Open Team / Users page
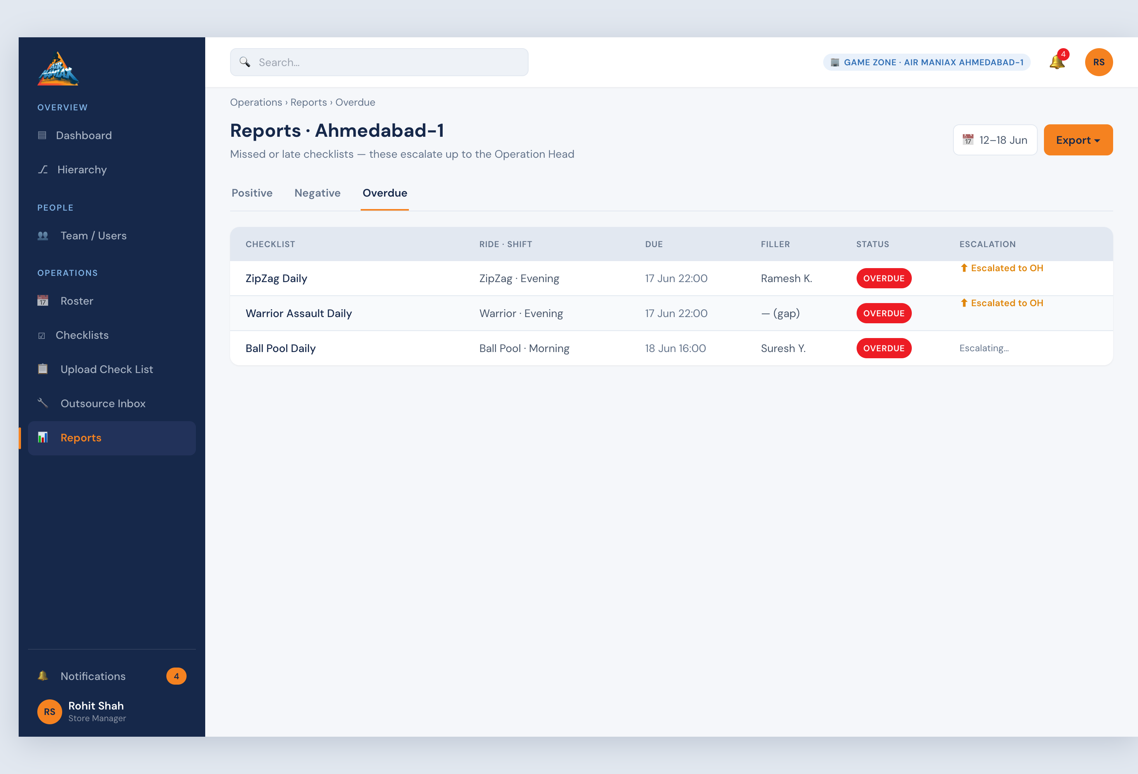The image size is (1138, 774). 112,235
